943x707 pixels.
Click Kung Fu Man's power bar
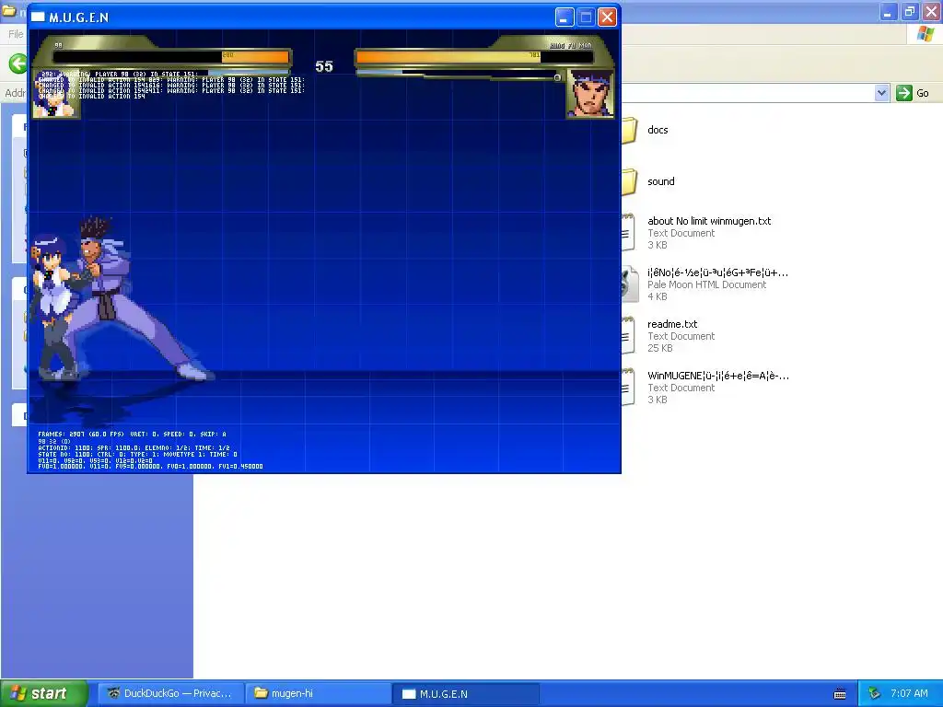pyautogui.click(x=459, y=74)
